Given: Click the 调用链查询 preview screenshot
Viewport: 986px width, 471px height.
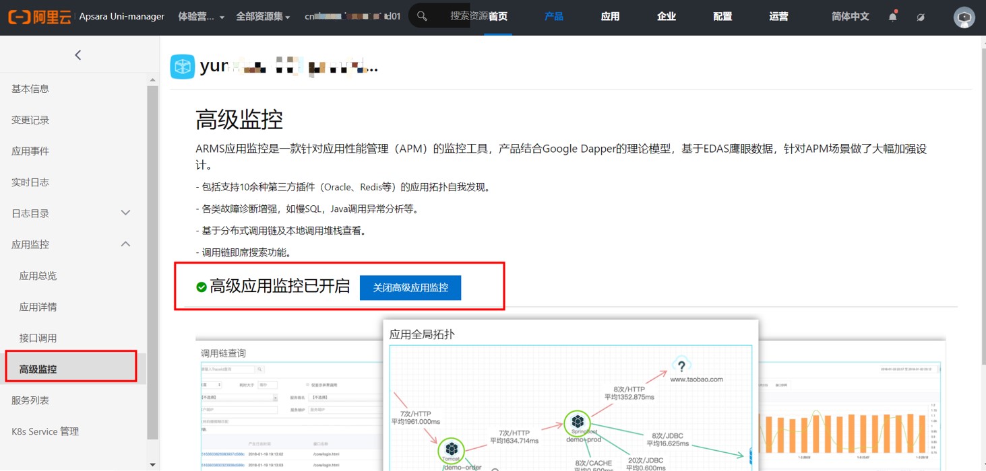Looking at the screenshot, I should [x=290, y=404].
